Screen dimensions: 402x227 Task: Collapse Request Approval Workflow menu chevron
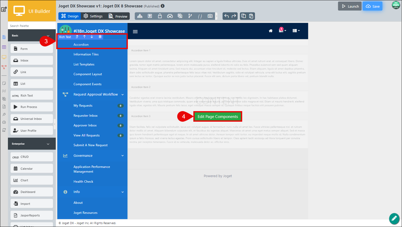pos(123,94)
